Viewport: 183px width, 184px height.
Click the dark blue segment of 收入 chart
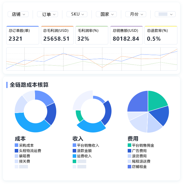click(x=108, y=113)
